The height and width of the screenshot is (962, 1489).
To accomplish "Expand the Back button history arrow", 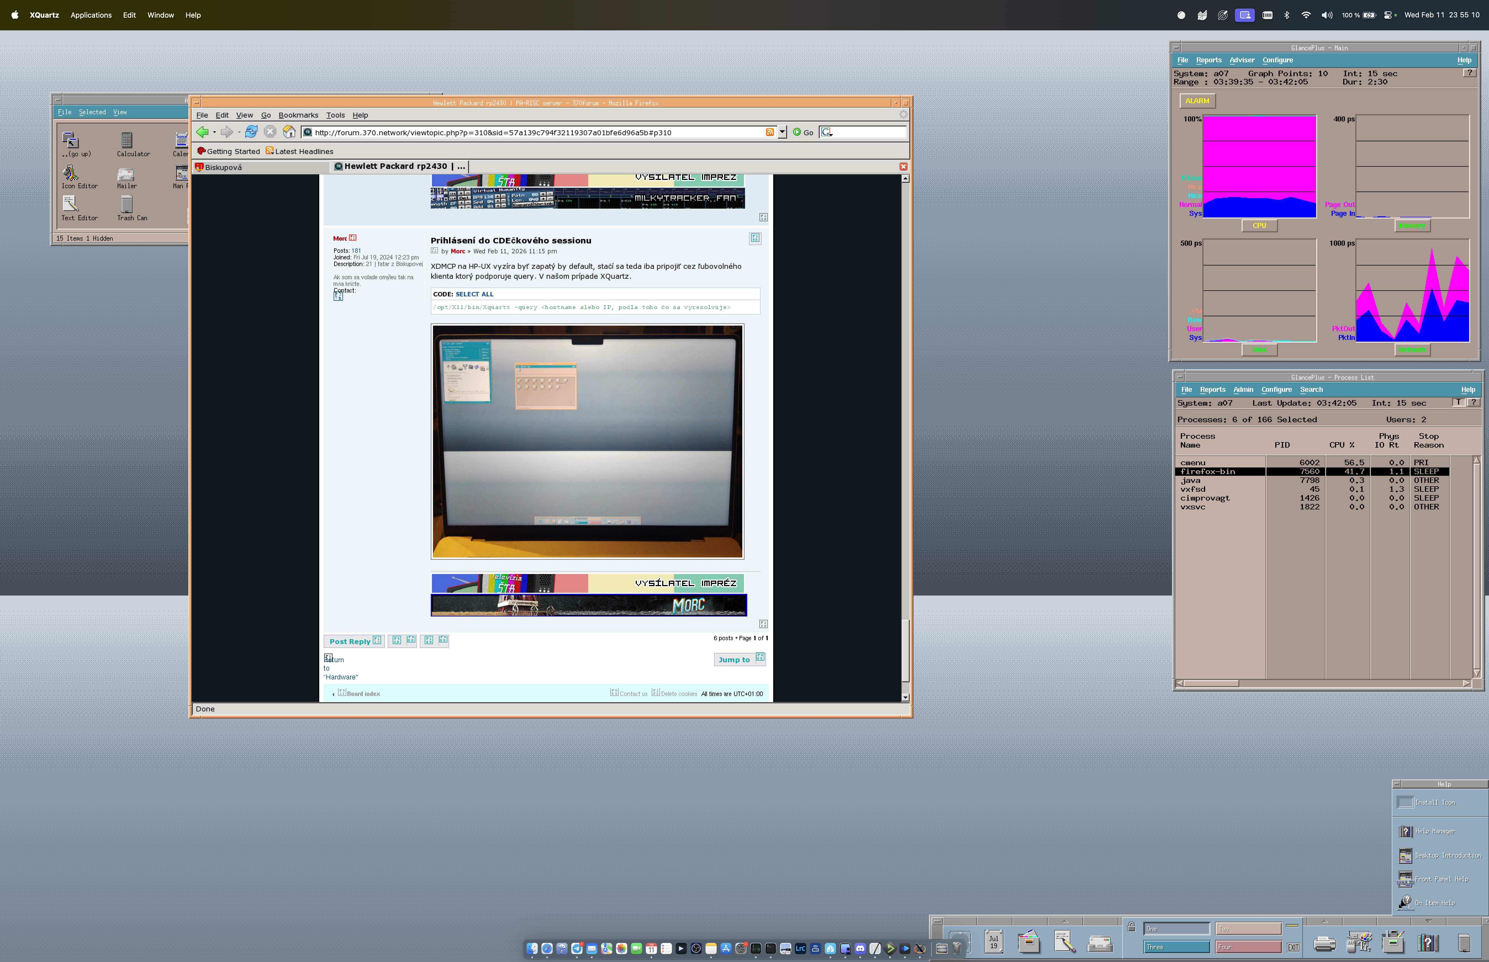I will tap(214, 132).
